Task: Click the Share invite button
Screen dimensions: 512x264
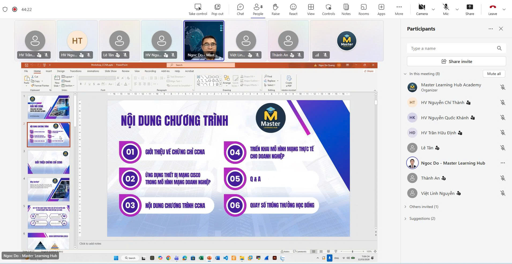Action: (x=456, y=61)
